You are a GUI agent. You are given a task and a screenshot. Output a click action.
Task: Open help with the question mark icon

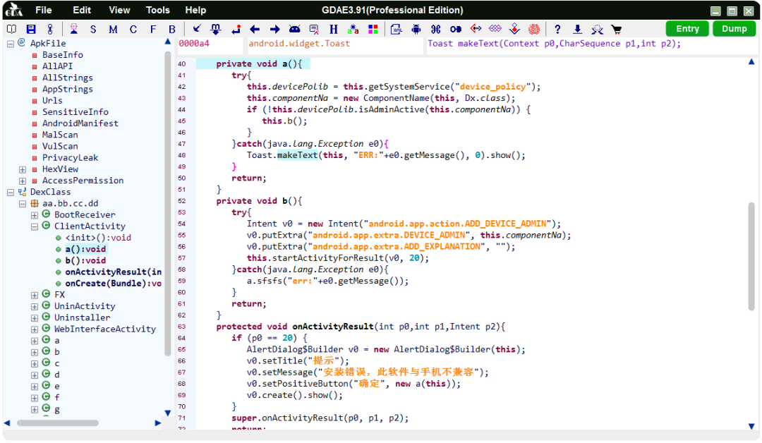(557, 29)
